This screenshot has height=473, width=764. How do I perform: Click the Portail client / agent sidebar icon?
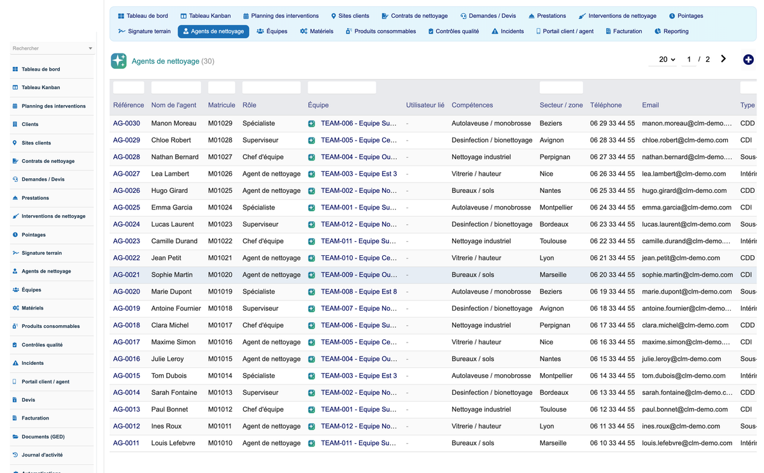click(x=15, y=381)
